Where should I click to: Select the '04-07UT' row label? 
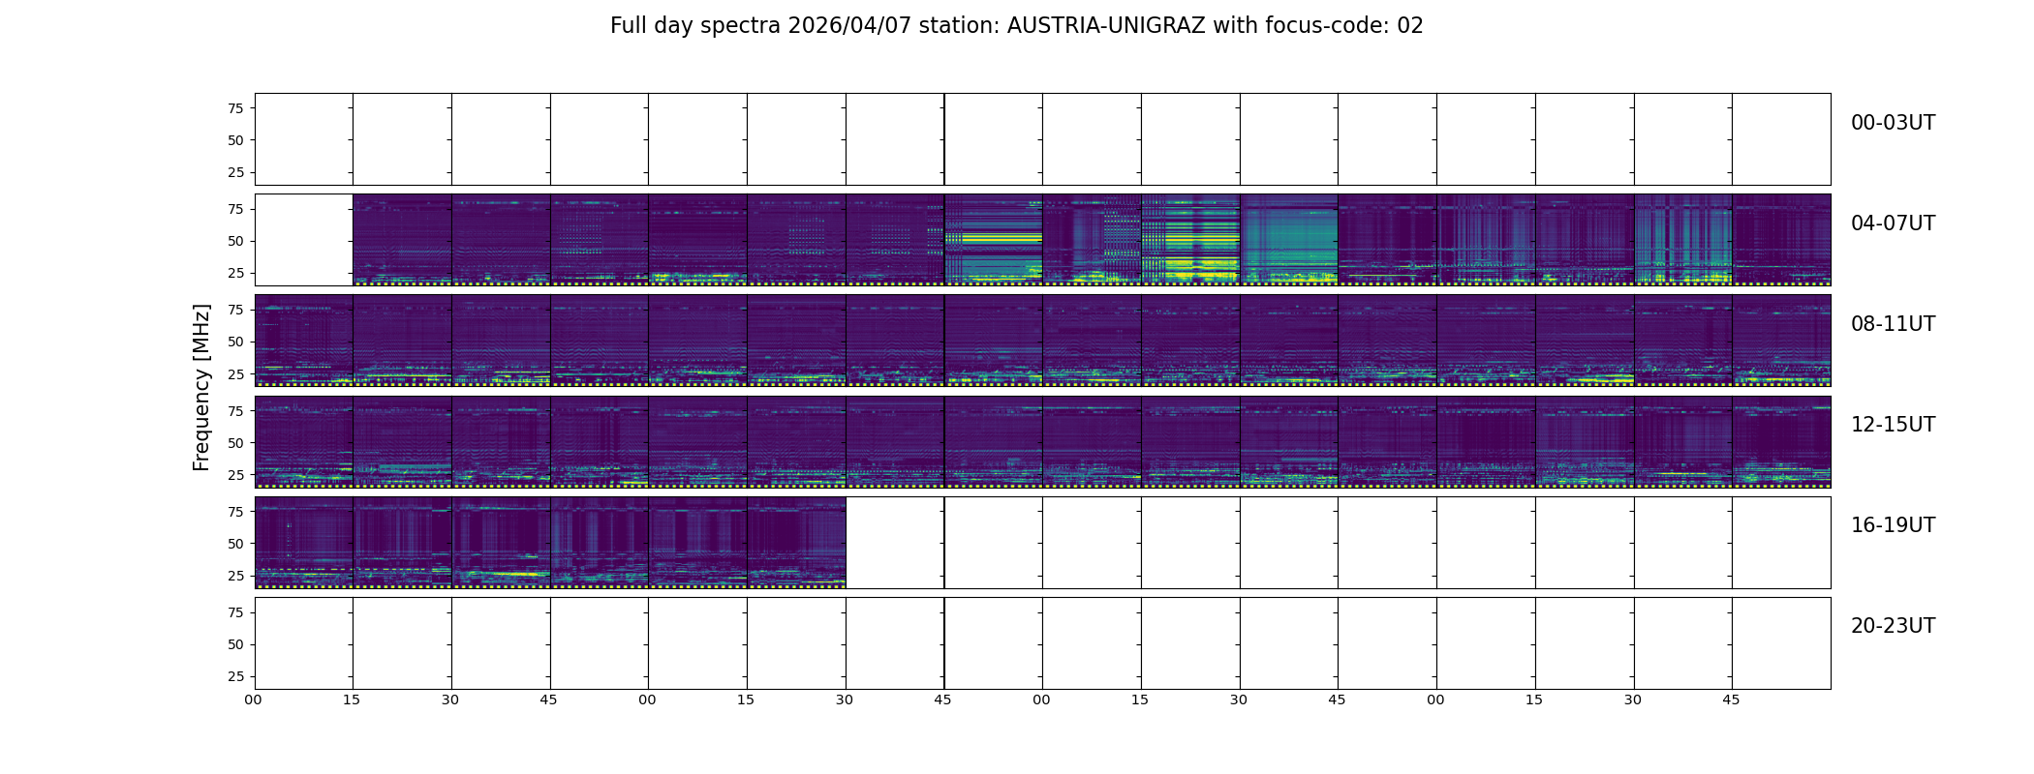click(x=1893, y=223)
